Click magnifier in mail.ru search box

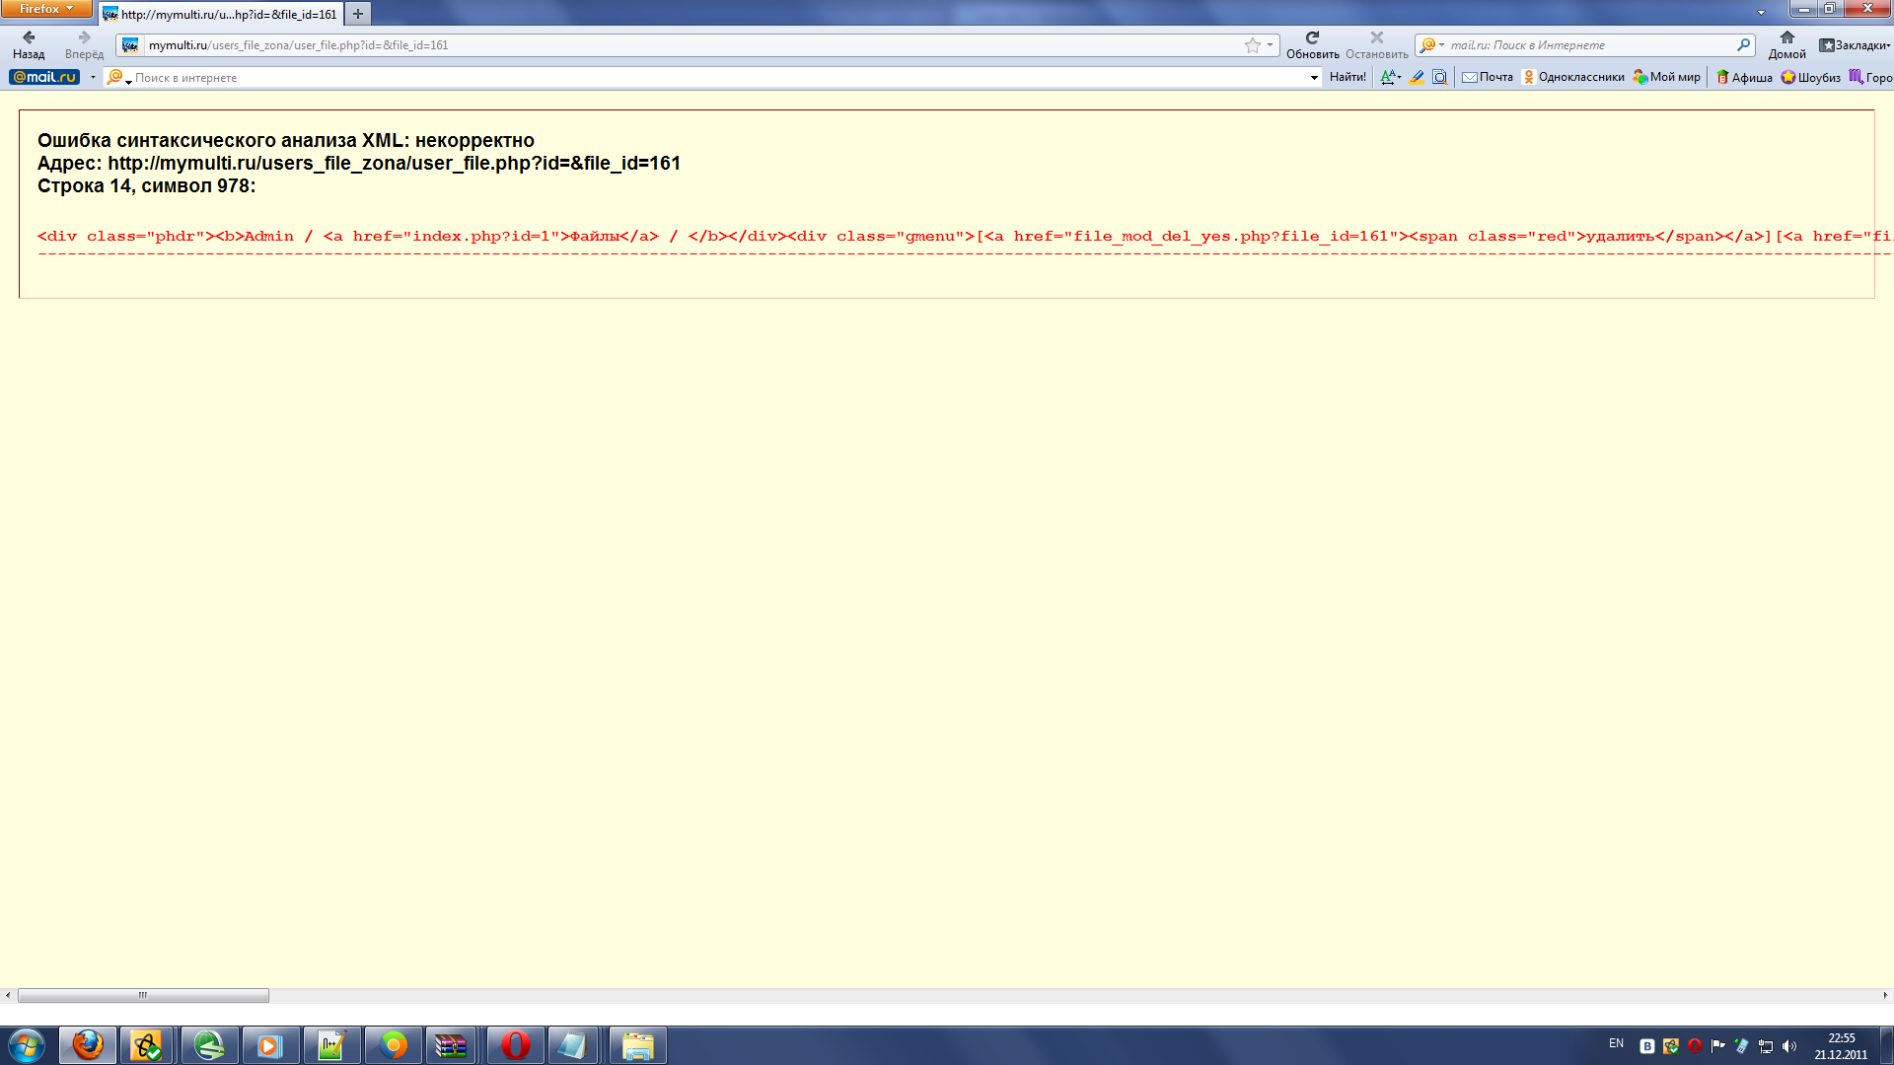click(x=1743, y=45)
